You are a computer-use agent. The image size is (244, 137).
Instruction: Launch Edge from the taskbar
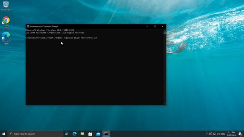75,134
